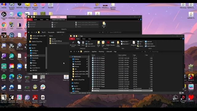Open the Move to dropdown in logs ribbon

(x=98, y=44)
